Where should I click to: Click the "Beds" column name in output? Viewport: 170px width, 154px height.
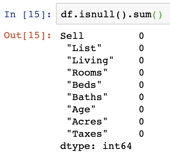pos(84,85)
